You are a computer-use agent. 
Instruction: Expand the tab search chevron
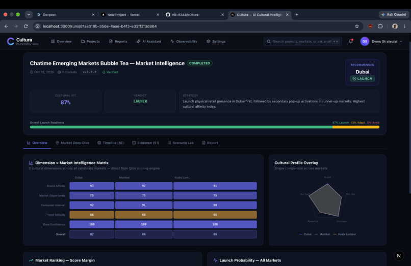29,15
